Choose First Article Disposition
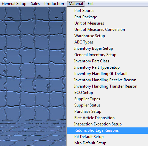 click(108, 118)
